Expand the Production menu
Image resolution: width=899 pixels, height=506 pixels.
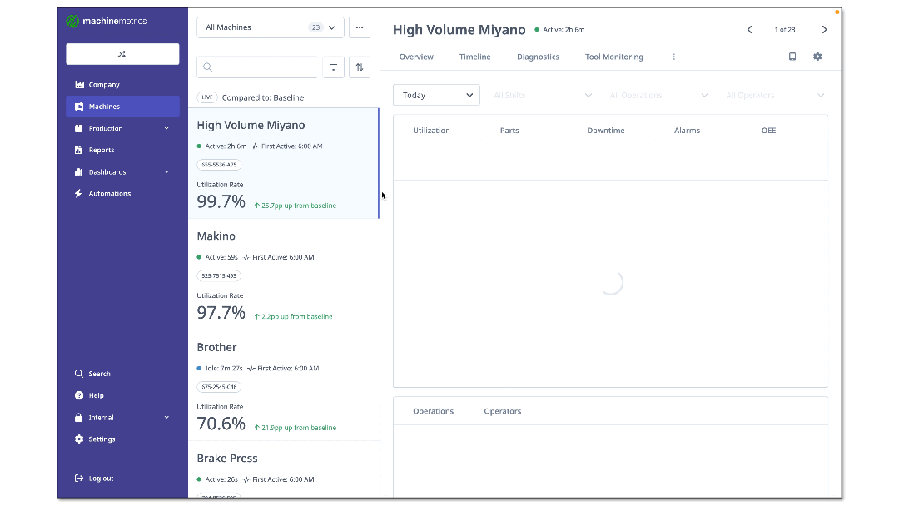(122, 128)
